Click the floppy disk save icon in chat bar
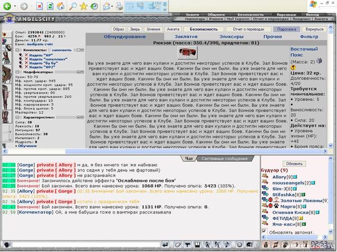The image size is (337, 252). (x=197, y=245)
